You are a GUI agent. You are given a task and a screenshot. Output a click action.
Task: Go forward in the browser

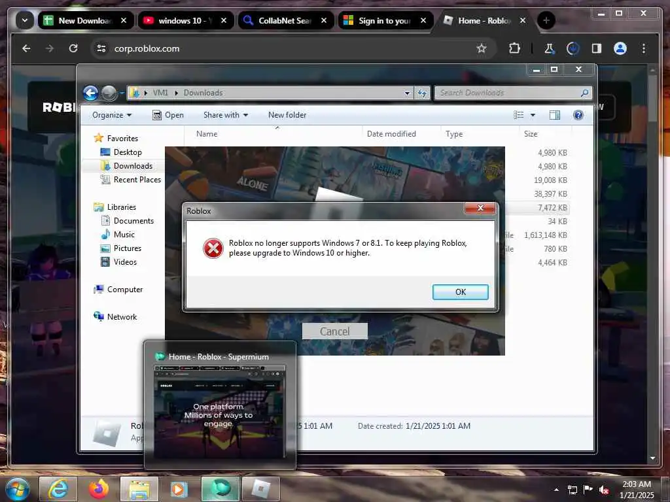[50, 48]
